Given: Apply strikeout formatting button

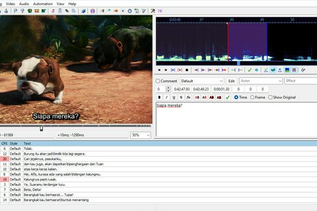Looking at the screenshot, I should coord(181,97).
